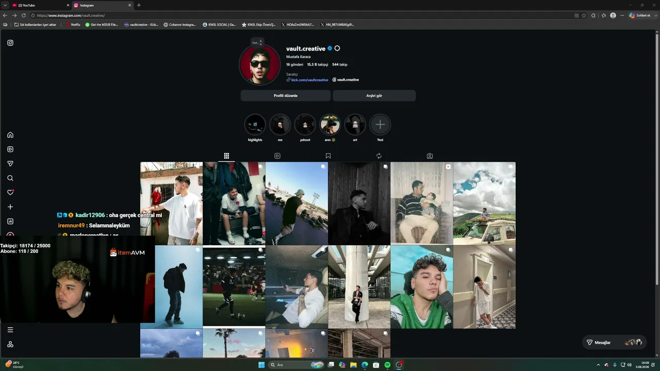Open the 'ares' story highlight
Screen dimensions: 660x371
(x=330, y=125)
